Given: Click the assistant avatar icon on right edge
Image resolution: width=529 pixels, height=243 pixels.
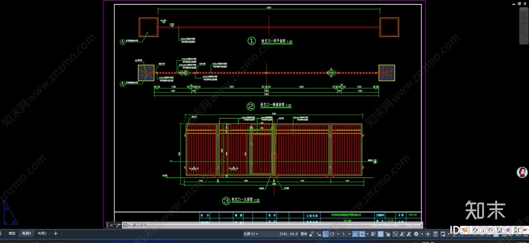Looking at the screenshot, I should (x=522, y=172).
